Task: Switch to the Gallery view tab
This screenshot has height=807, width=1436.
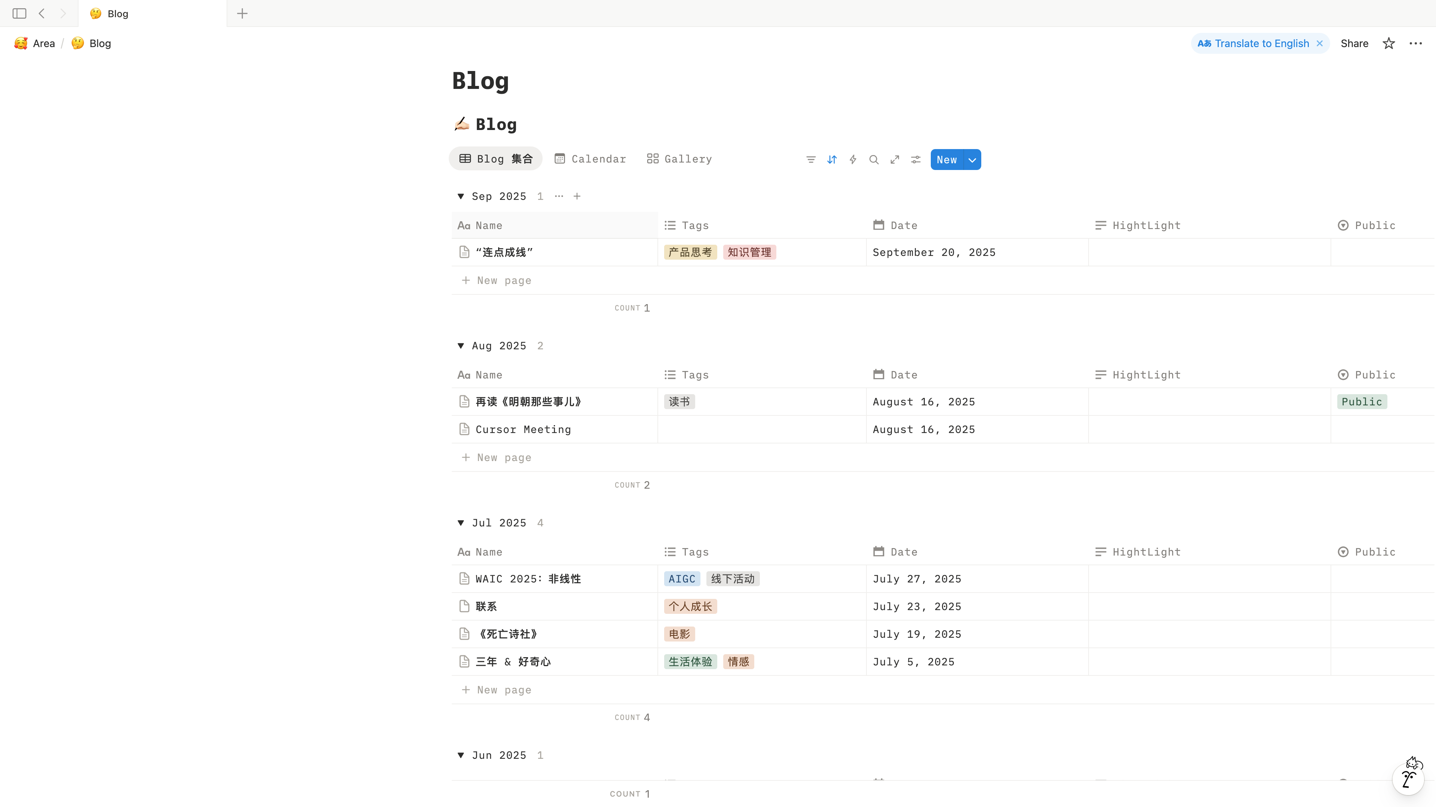Action: pos(679,159)
